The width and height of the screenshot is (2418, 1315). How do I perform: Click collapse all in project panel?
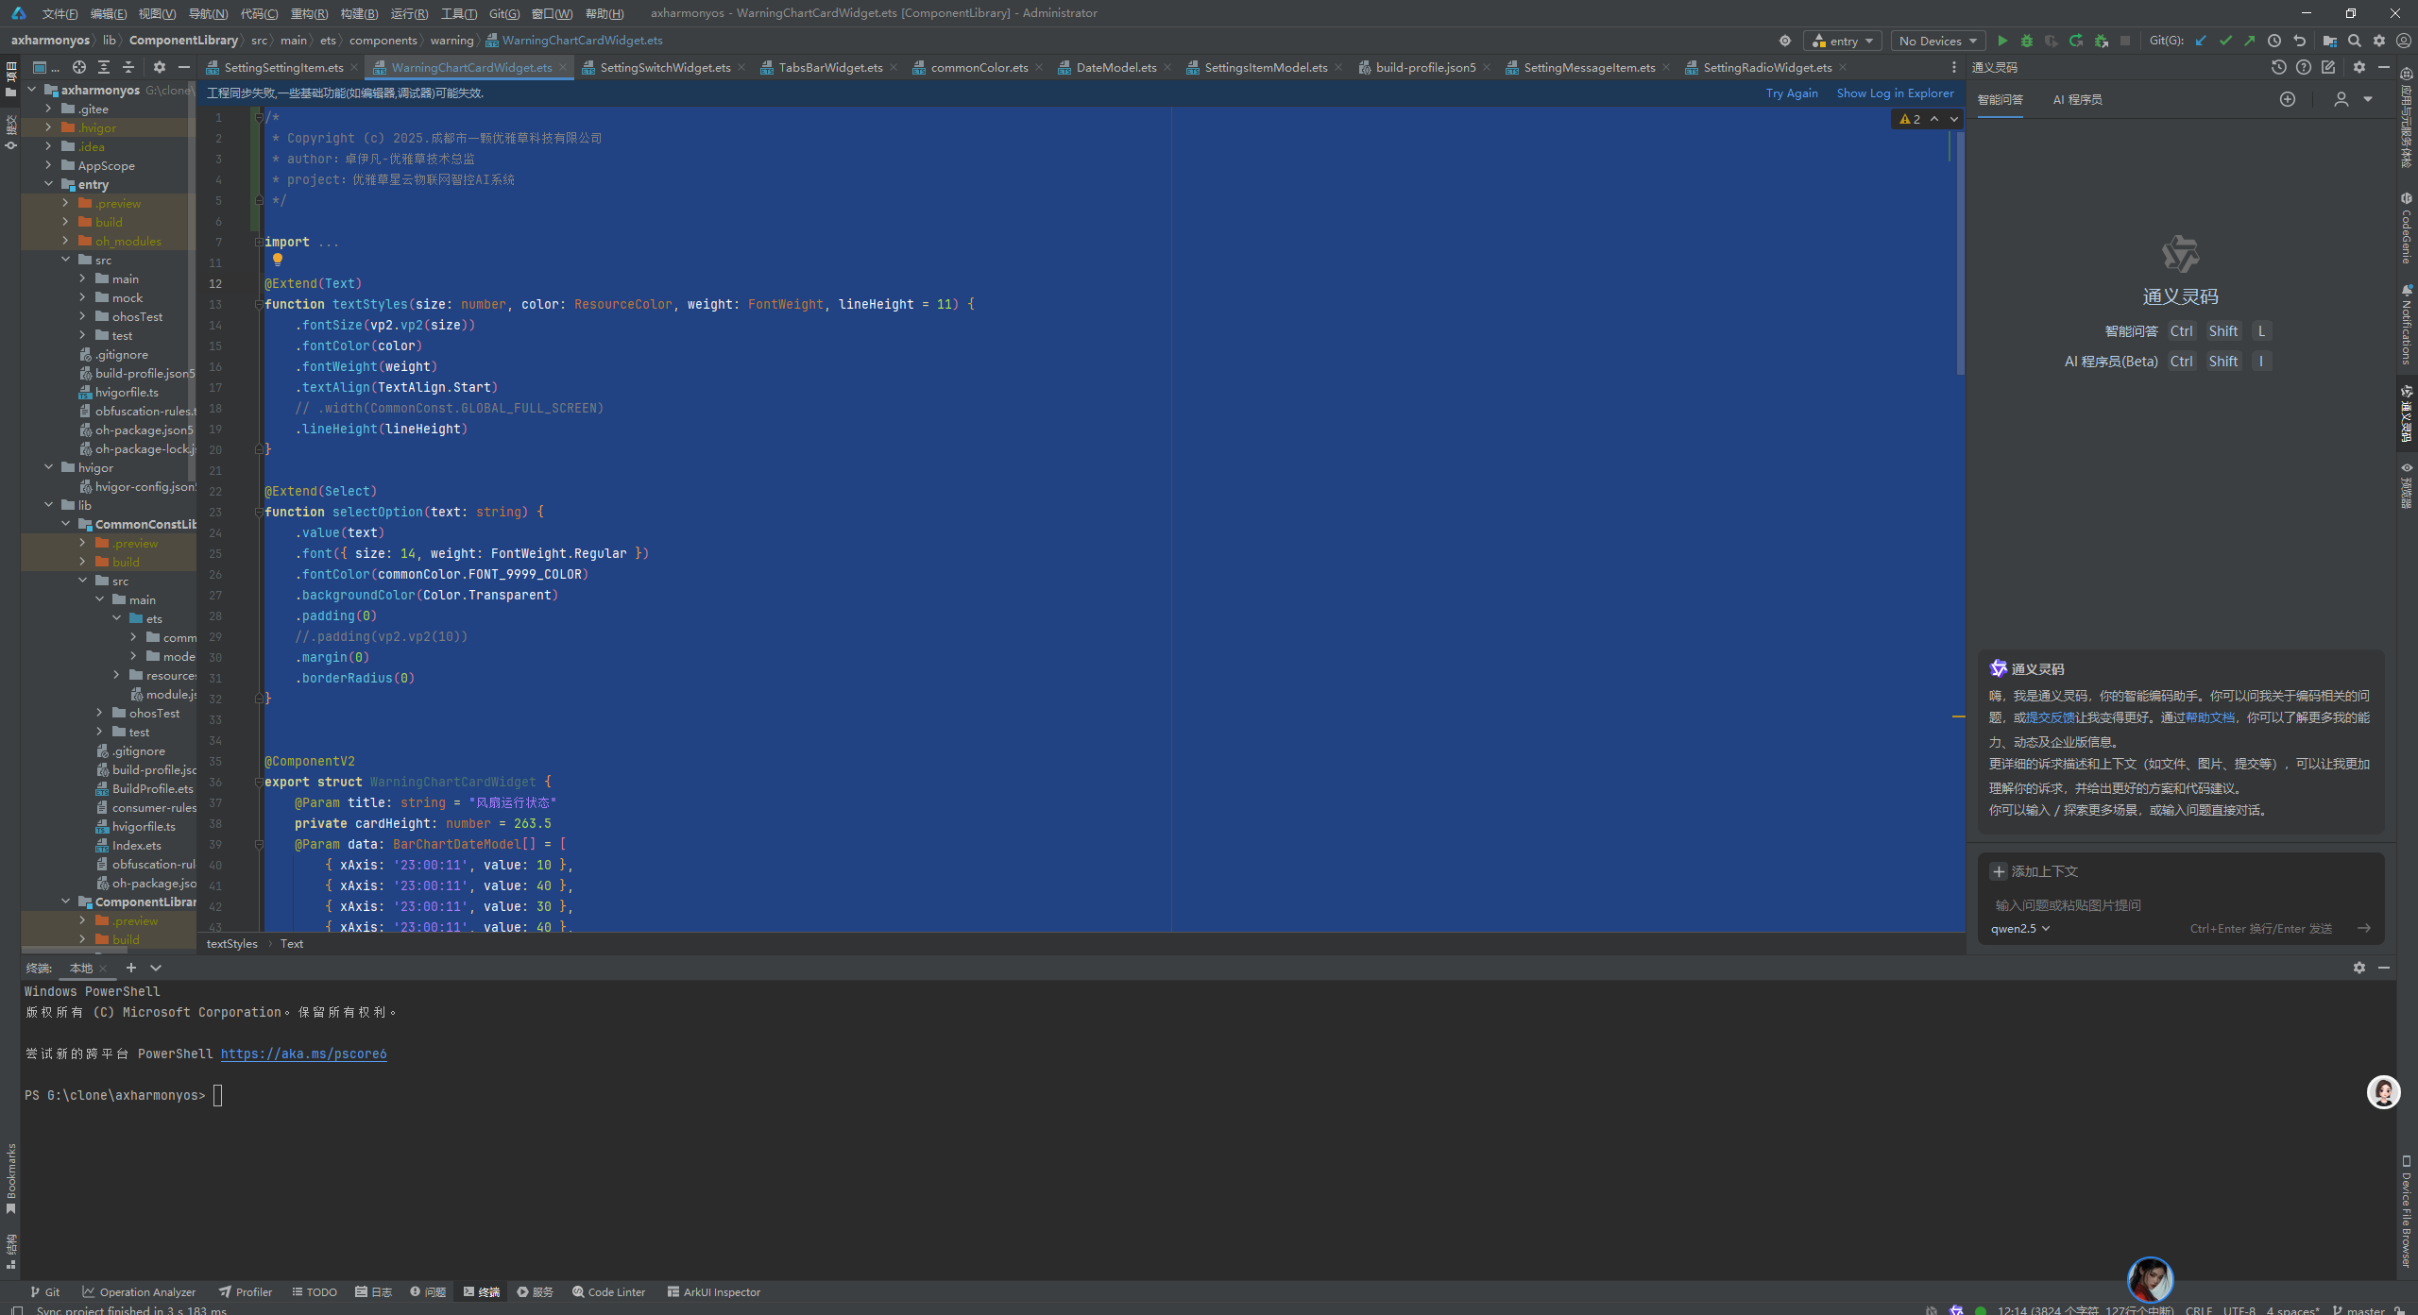click(128, 67)
